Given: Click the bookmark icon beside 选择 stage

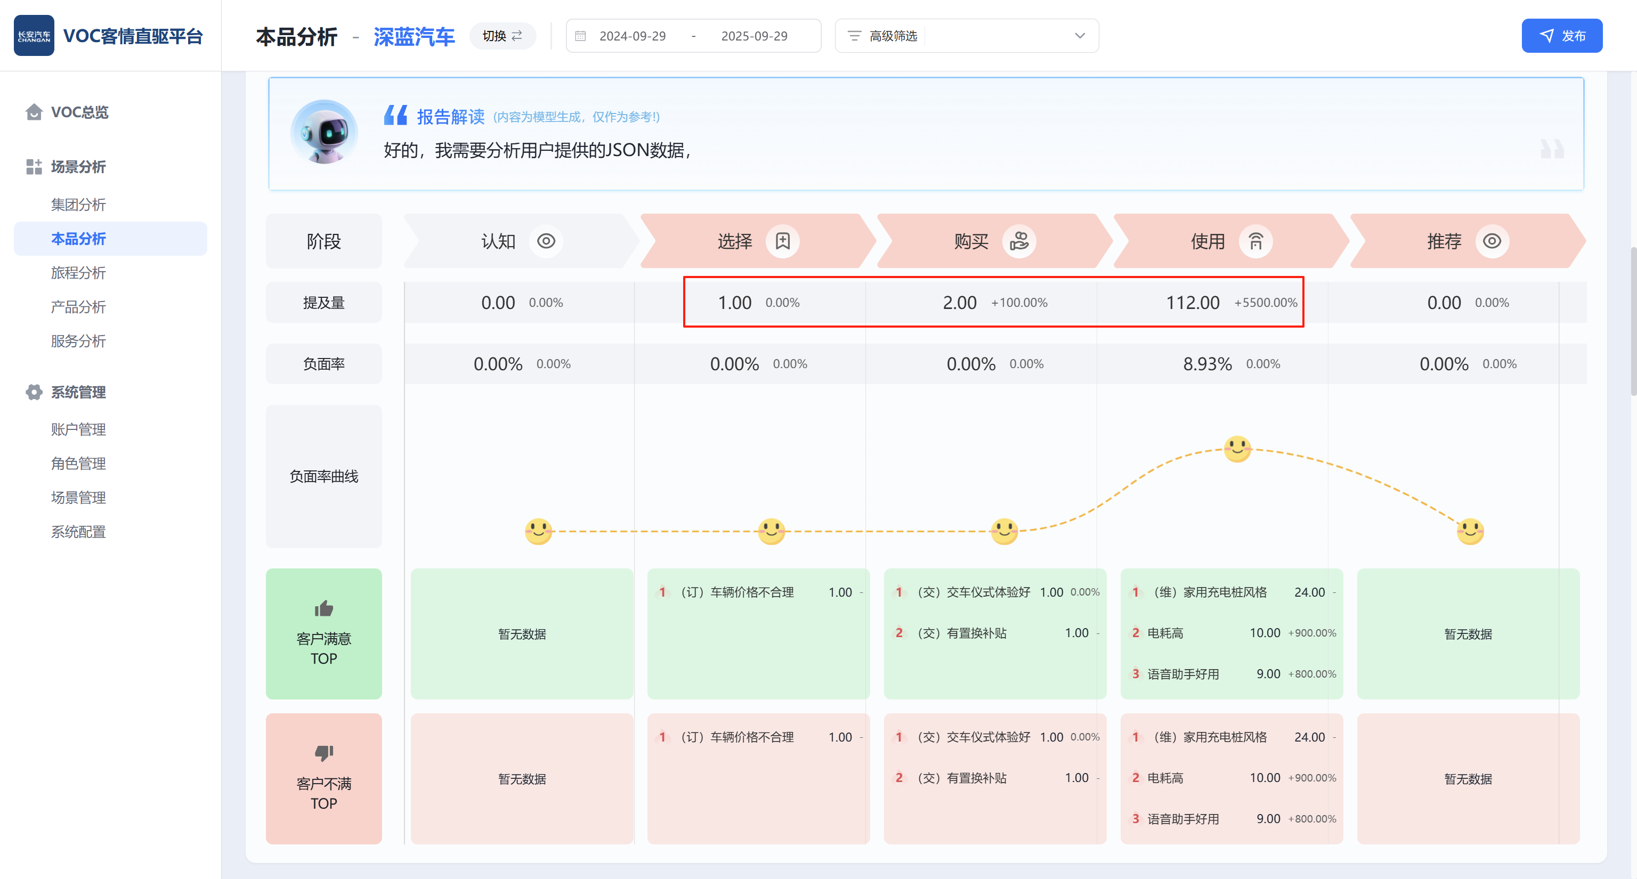Looking at the screenshot, I should (782, 241).
